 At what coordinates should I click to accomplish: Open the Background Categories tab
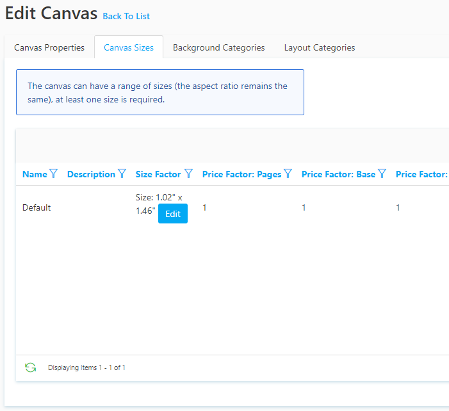(x=219, y=47)
